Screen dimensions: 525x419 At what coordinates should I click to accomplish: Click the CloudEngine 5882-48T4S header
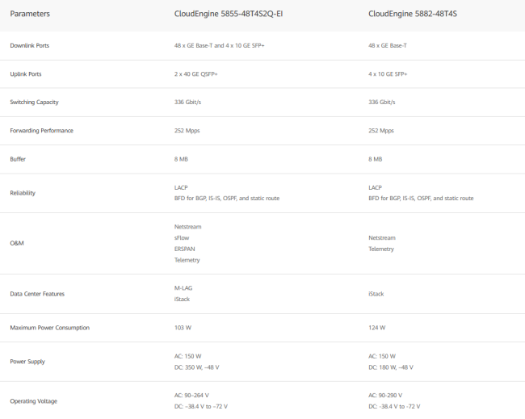(413, 14)
